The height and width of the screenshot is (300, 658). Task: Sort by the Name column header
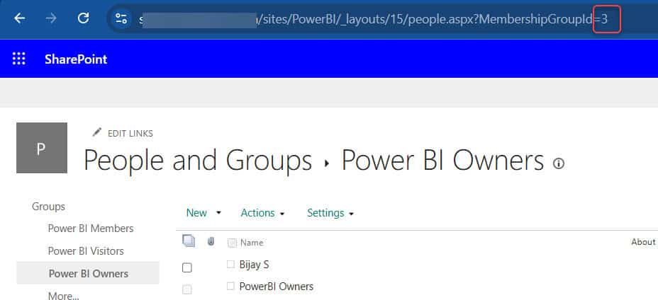click(252, 243)
